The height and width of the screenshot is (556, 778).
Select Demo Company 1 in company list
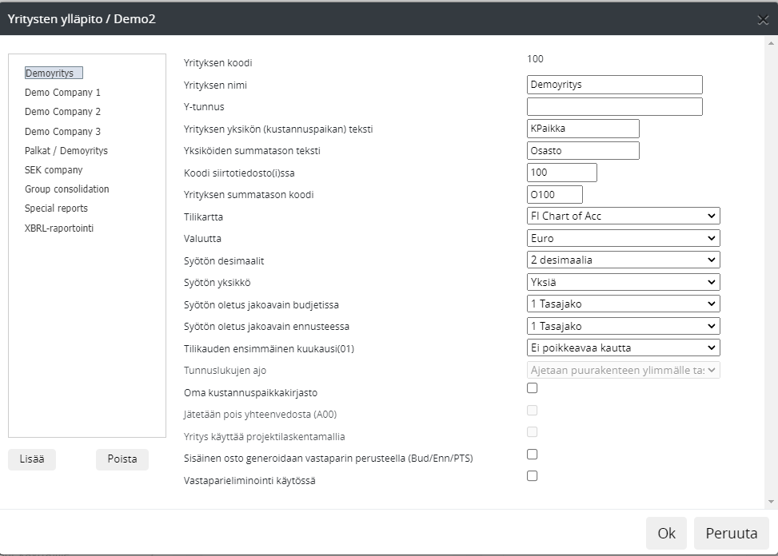(62, 93)
